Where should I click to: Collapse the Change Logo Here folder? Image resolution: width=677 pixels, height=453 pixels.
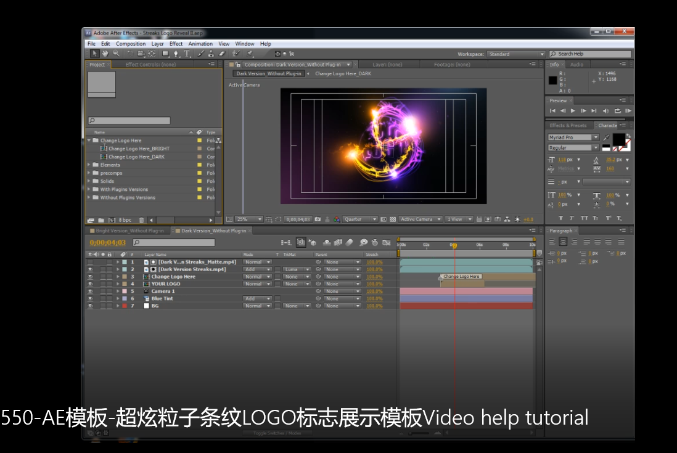(89, 141)
